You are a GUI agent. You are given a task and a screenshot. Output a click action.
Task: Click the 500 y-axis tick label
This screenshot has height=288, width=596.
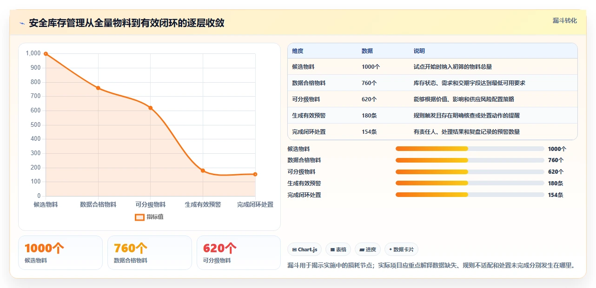point(36,125)
